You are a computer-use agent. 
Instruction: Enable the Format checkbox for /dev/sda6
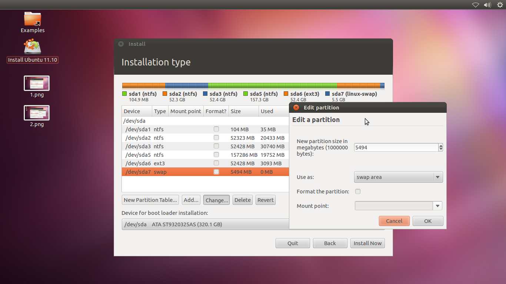(216, 163)
